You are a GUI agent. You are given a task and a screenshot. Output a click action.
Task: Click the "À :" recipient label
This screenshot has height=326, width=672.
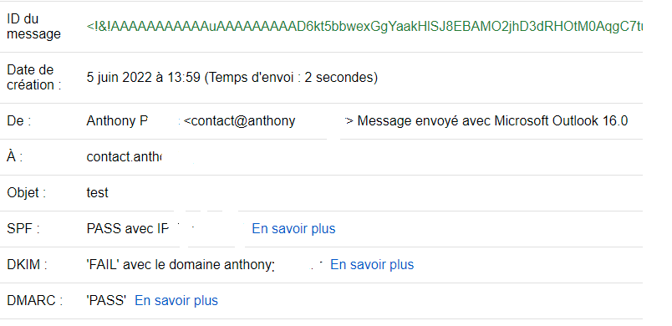(14, 157)
